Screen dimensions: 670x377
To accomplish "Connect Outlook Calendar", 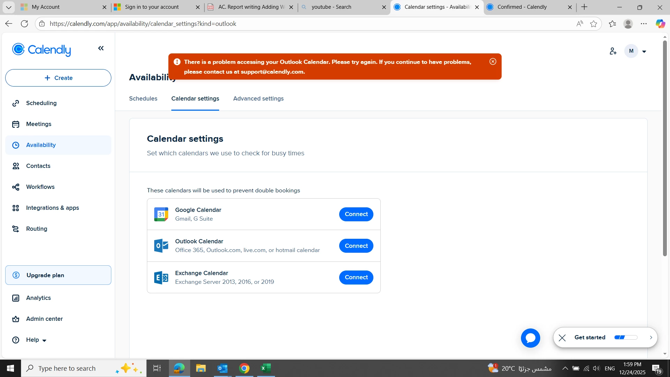I will tap(356, 246).
